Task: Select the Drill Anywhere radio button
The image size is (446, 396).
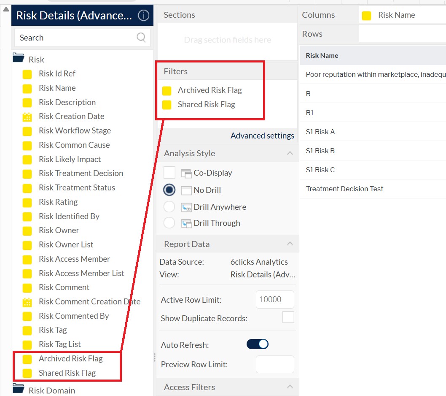Action: click(x=169, y=207)
